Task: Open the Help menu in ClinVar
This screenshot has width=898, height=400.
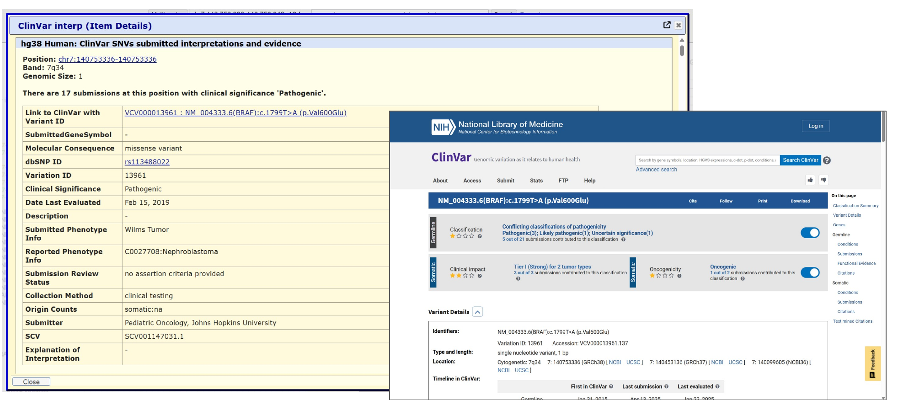Action: (590, 181)
